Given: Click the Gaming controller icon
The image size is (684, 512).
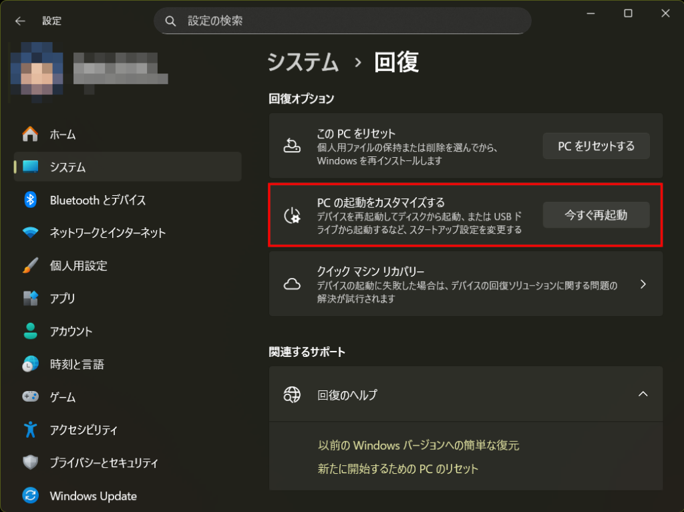Looking at the screenshot, I should pyautogui.click(x=30, y=396).
